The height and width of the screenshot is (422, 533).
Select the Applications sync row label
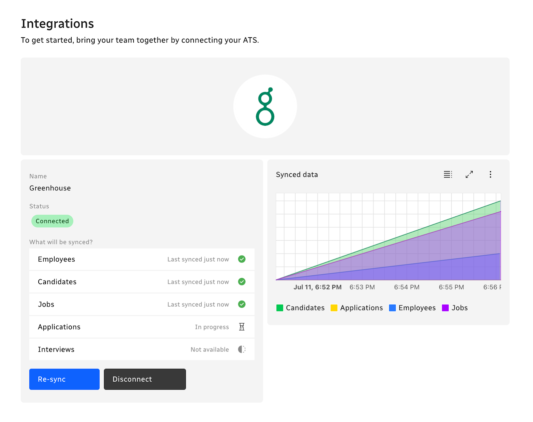tap(59, 327)
